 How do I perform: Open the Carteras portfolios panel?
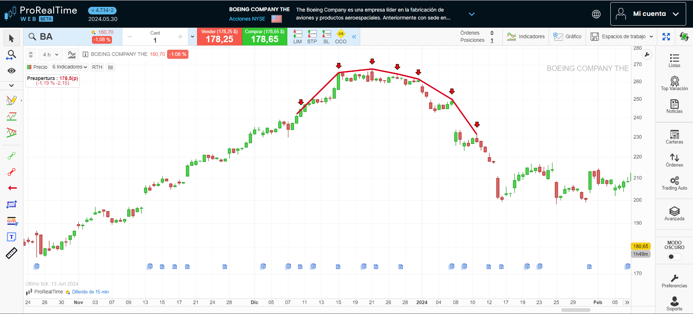click(674, 137)
